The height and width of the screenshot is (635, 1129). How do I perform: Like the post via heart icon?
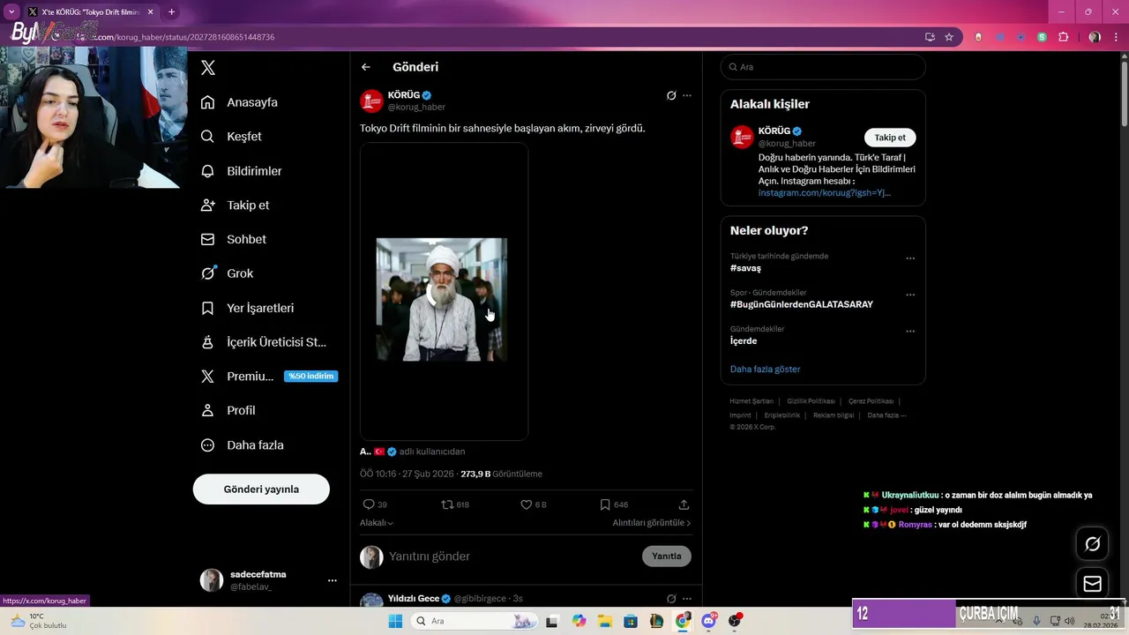[x=526, y=504]
